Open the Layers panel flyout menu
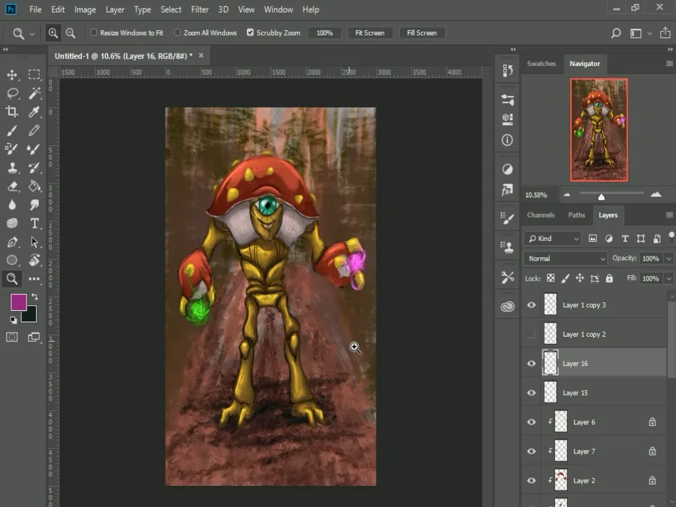 (x=669, y=215)
